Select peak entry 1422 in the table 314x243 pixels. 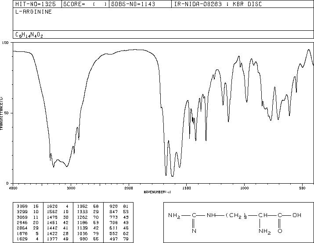(58, 234)
